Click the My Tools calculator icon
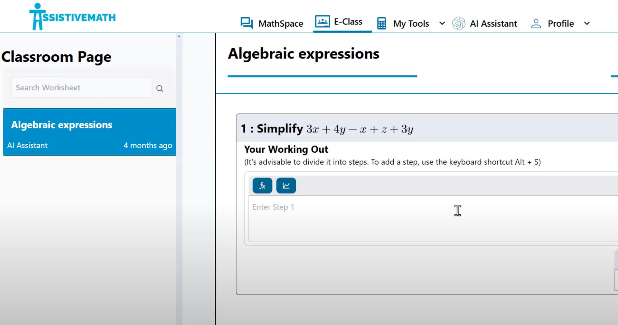The height and width of the screenshot is (325, 618). point(381,23)
